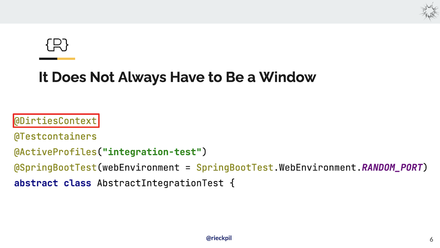Viewport: 440px width, 248px height.
Task: Click the "integration-test" string literal
Action: tap(152, 151)
